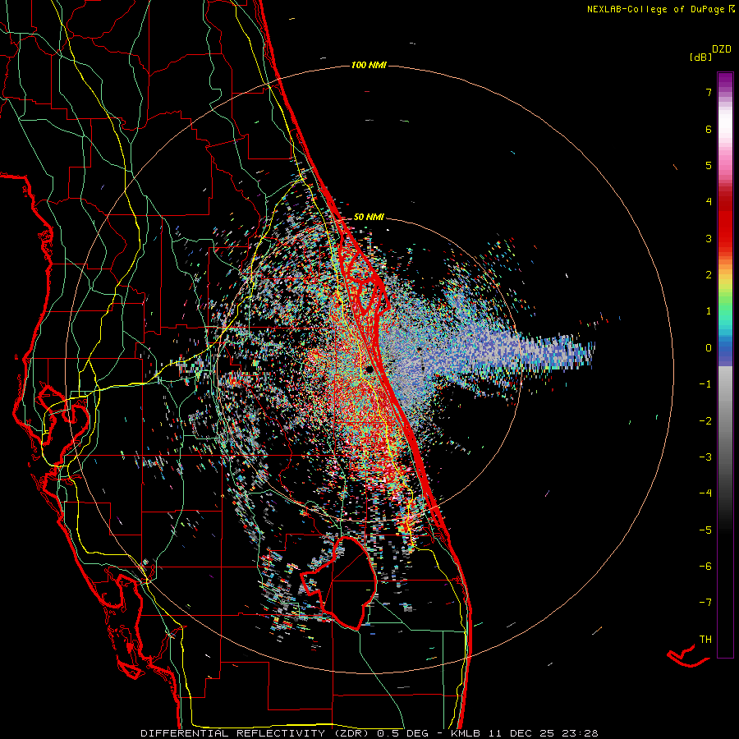Viewport: 739px width, 739px height.
Task: Click the [dB] unit label
Action: pos(700,57)
